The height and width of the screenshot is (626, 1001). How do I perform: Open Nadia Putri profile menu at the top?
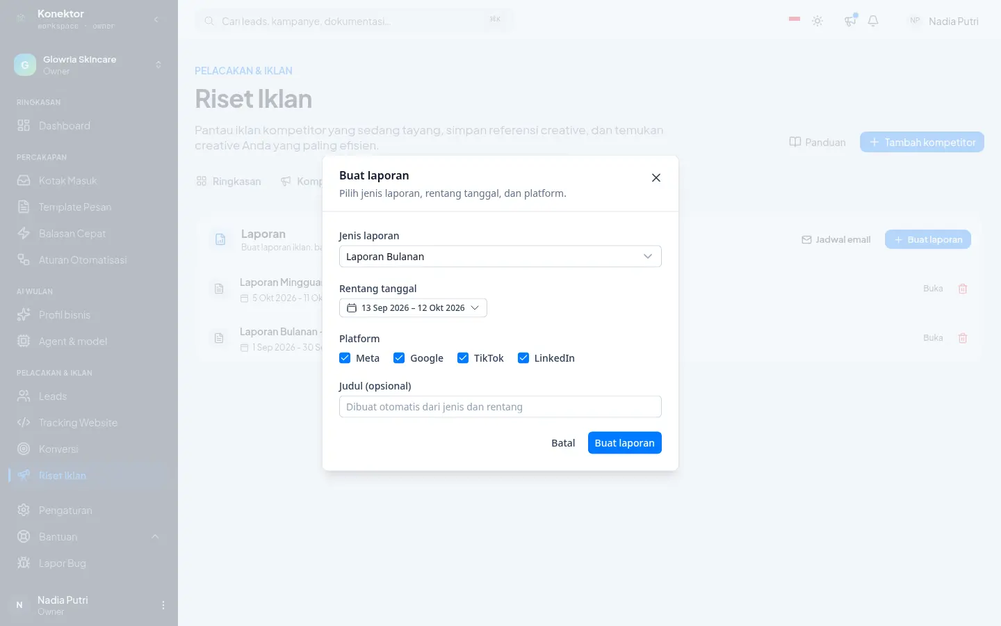(943, 21)
